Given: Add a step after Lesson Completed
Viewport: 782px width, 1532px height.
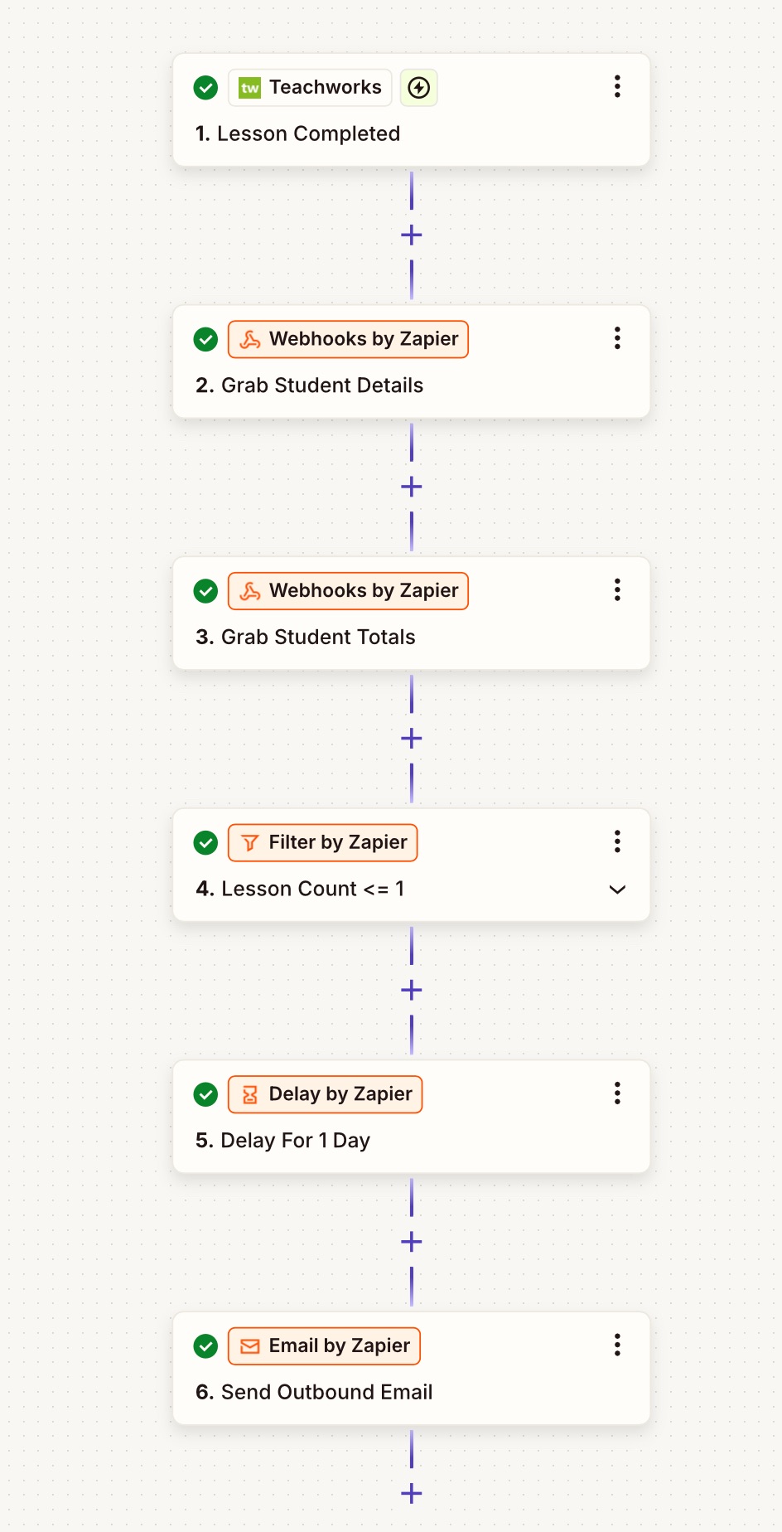Looking at the screenshot, I should coord(412,235).
